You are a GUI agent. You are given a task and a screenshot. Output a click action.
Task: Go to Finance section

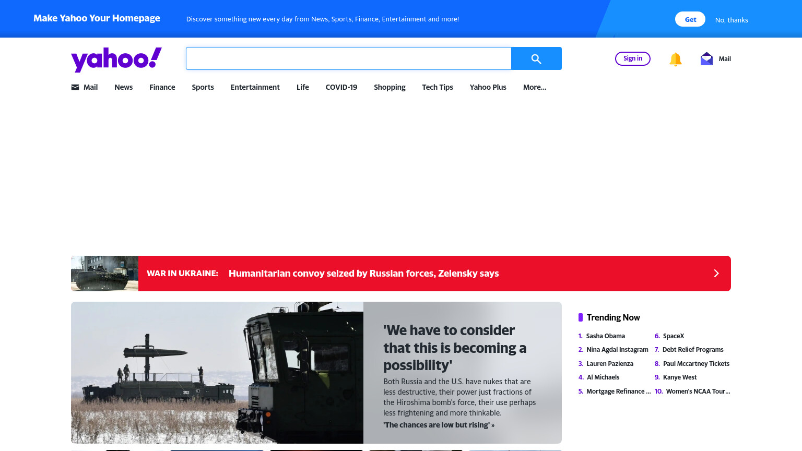pos(162,87)
